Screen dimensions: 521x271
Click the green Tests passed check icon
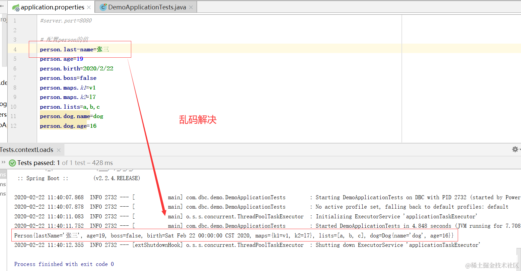tap(12, 163)
